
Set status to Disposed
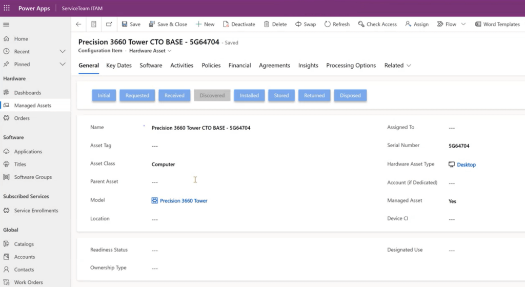tap(350, 95)
